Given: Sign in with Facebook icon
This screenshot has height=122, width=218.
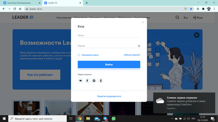Looking at the screenshot, I should coord(87,81).
